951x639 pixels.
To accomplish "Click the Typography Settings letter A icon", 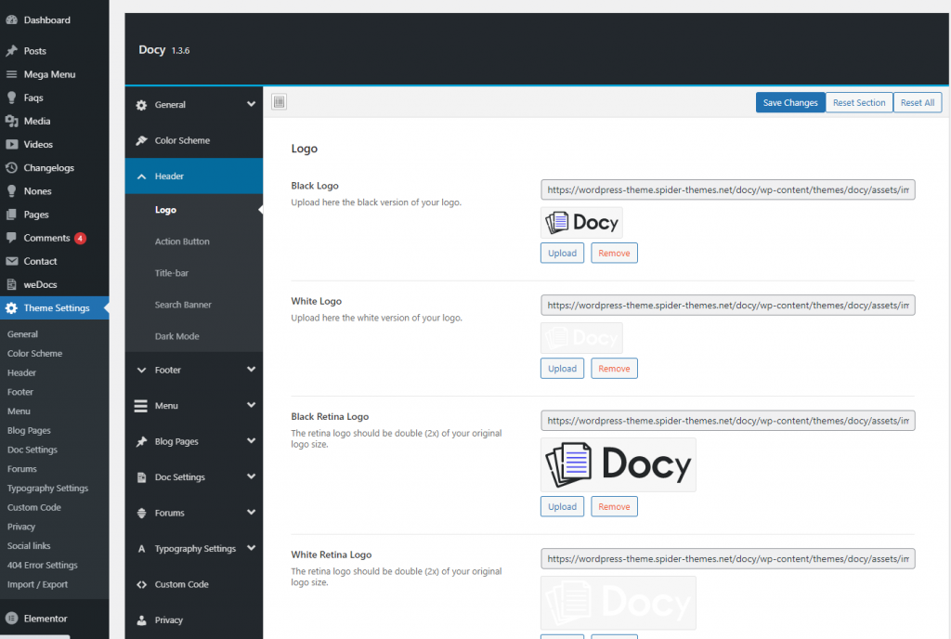I will [x=141, y=549].
